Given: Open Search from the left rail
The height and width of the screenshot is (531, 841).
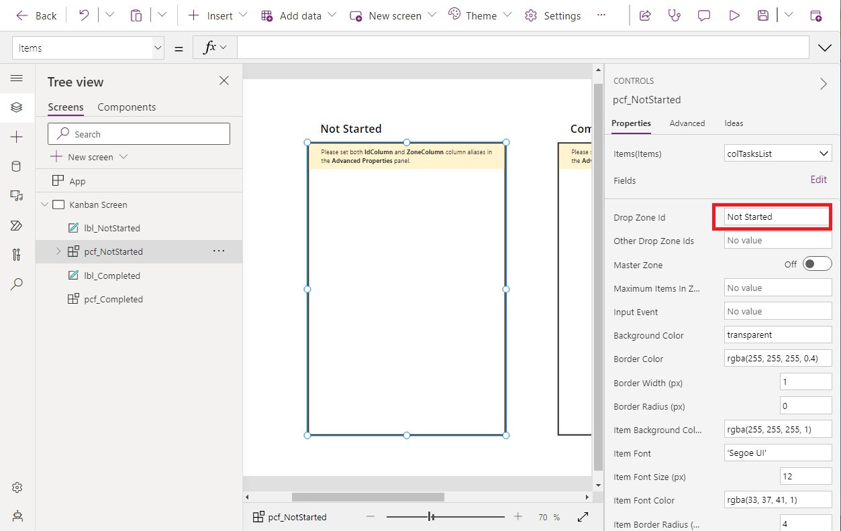Looking at the screenshot, I should click(x=17, y=284).
